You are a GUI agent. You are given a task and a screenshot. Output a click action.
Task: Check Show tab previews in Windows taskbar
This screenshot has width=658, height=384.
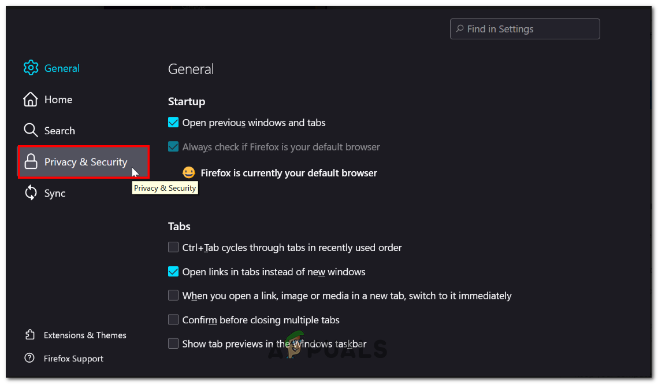(173, 343)
